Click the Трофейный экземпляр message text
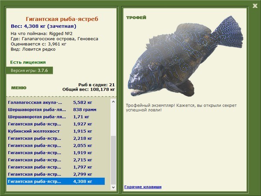The image size is (261, 196). tap(181, 108)
